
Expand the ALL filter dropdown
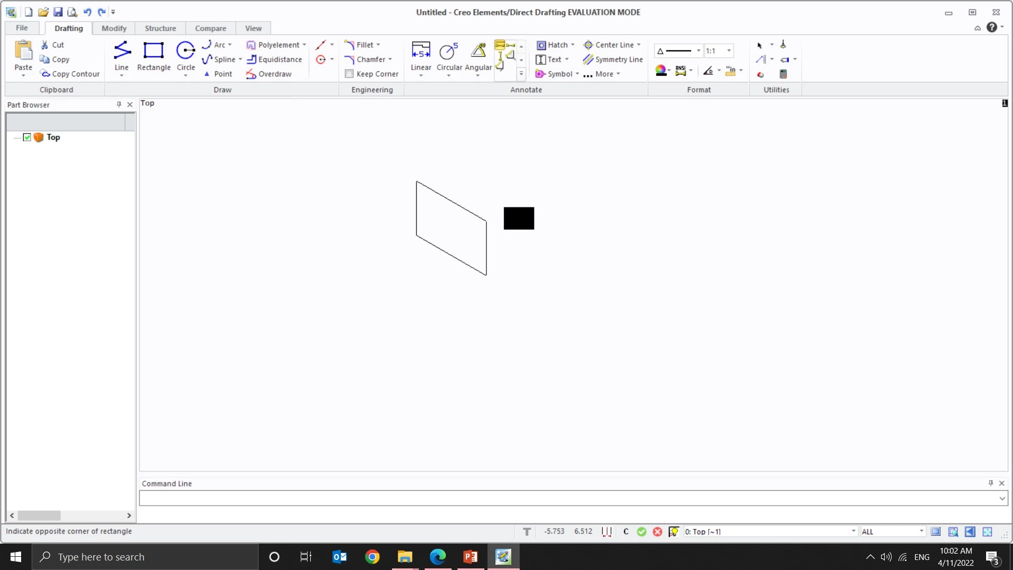(x=921, y=531)
